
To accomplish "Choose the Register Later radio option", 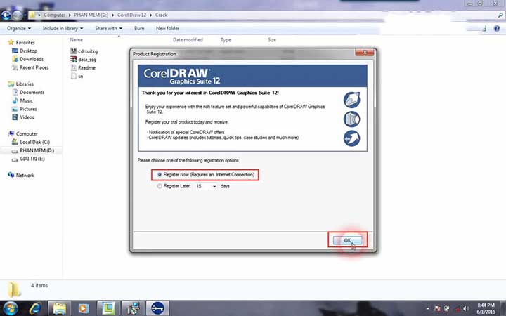I will [x=160, y=186].
